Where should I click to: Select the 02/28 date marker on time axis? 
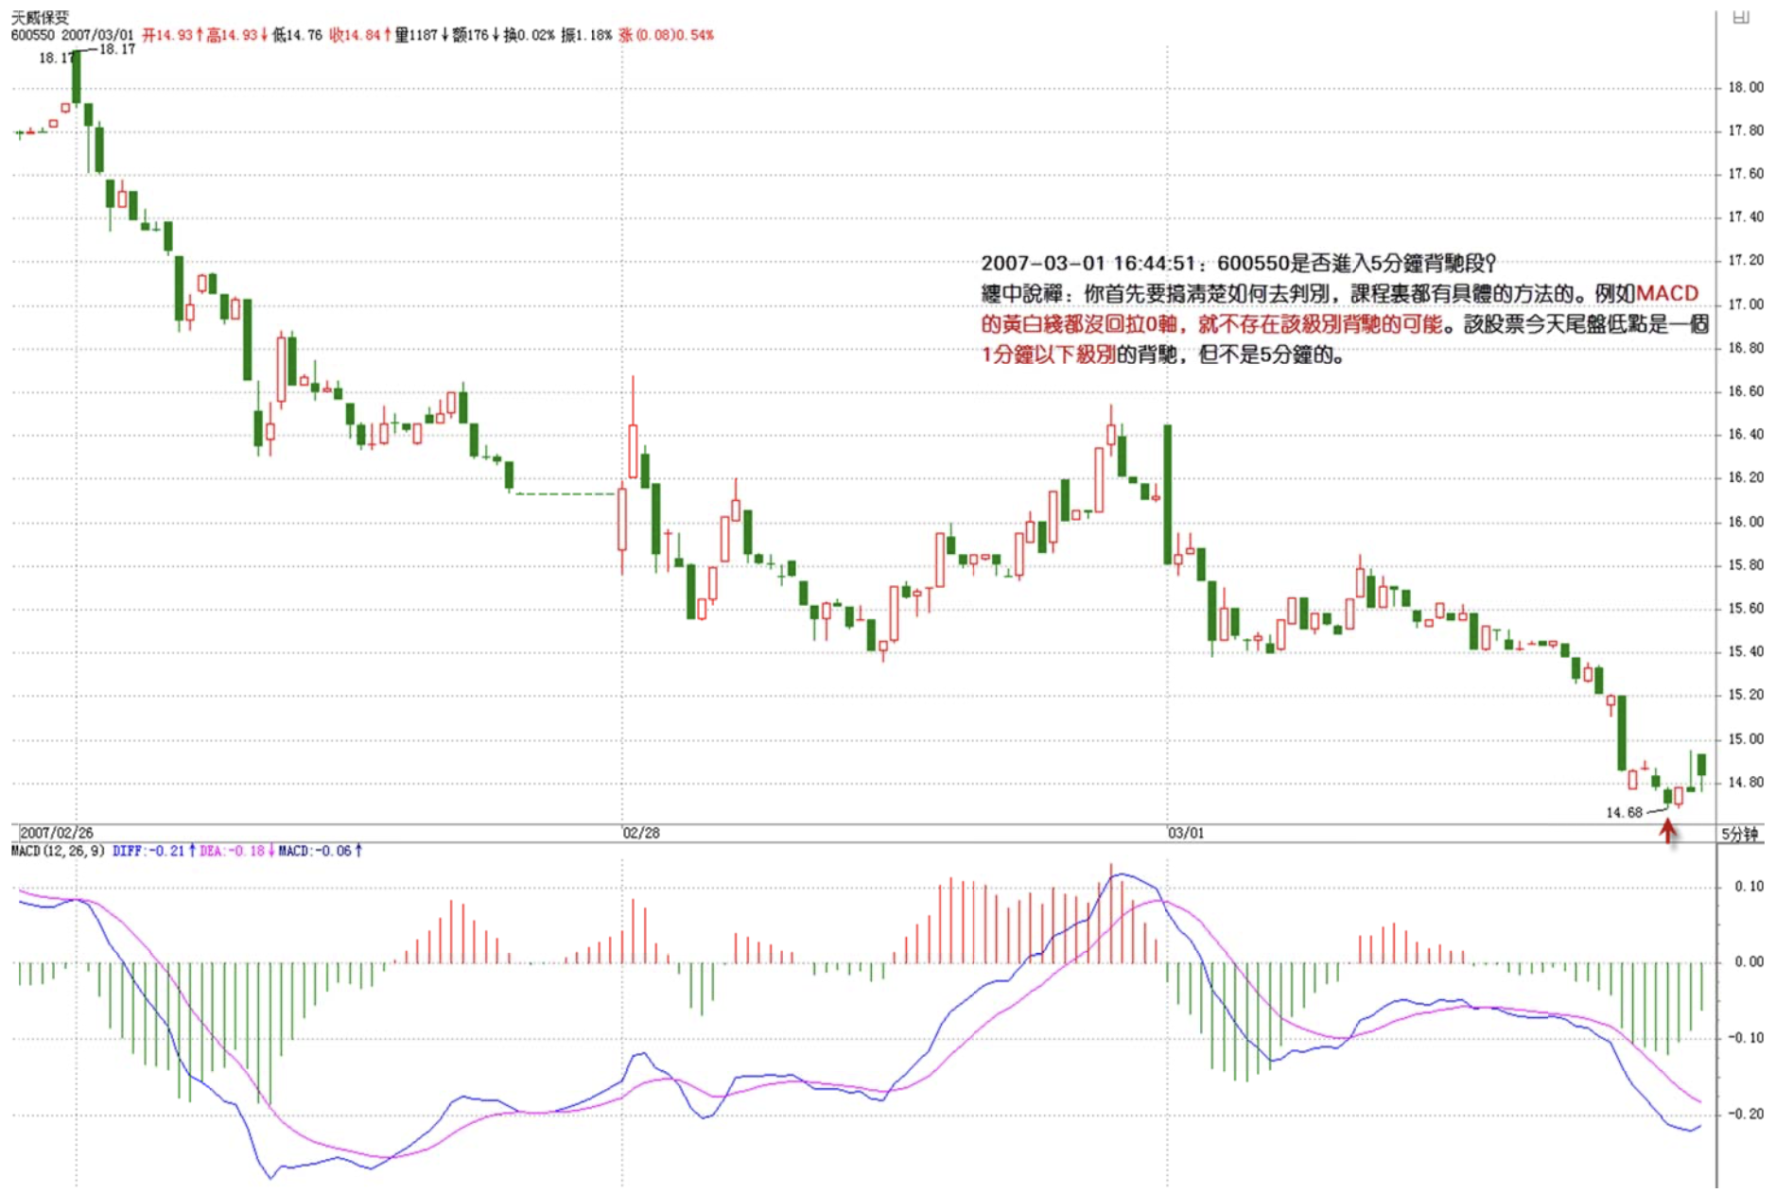[641, 833]
